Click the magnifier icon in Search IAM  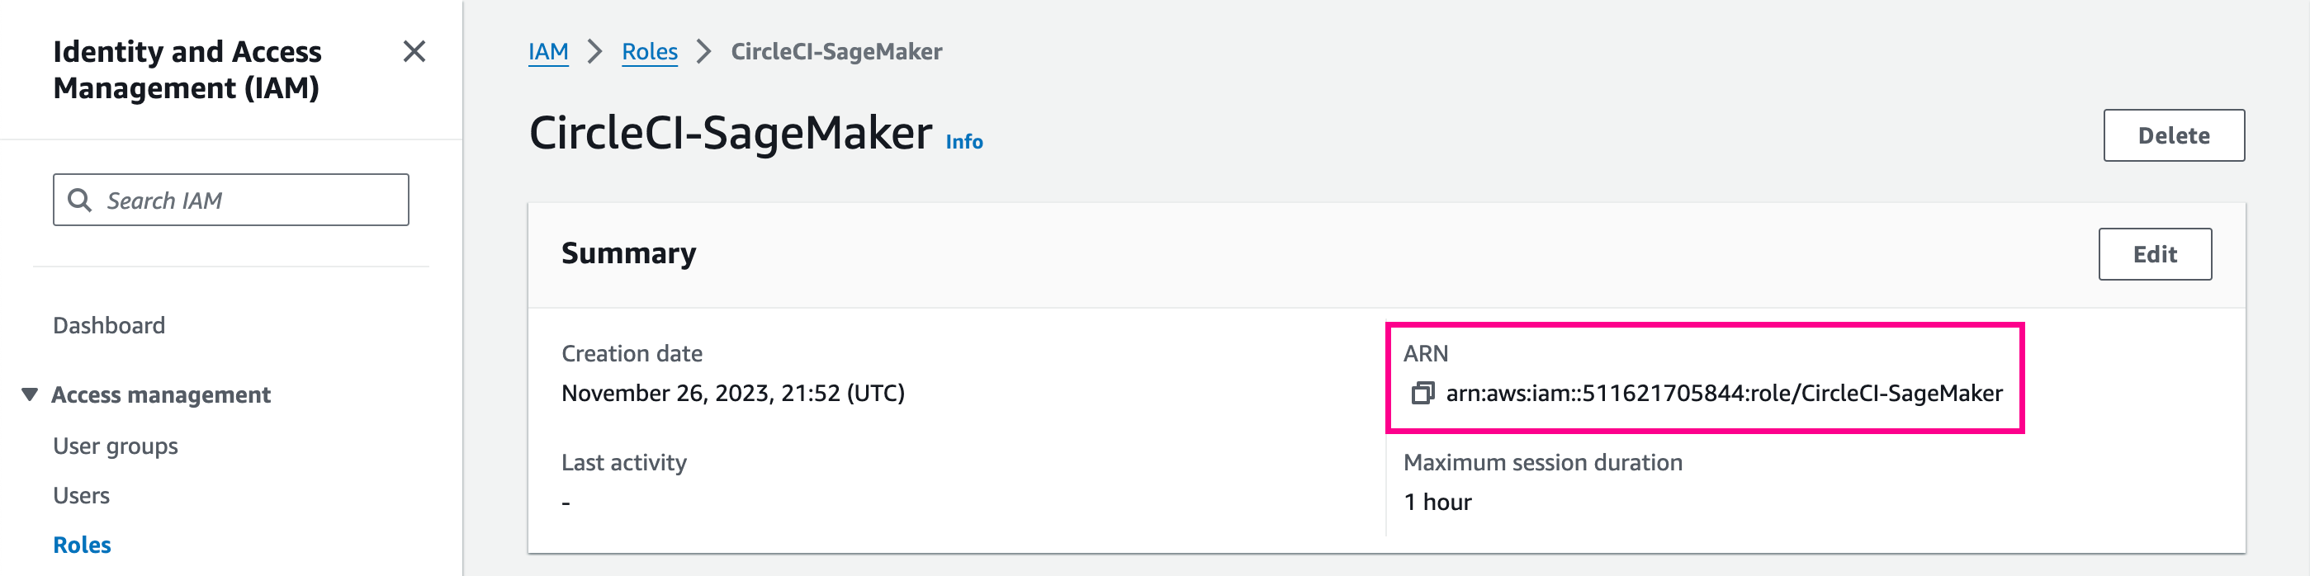tap(80, 200)
